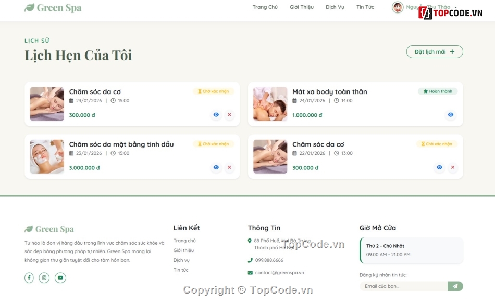Viewport: 495px width, 305px height.
Task: Open eye icon on Chăm sóc da mặt bằng tinh dầu
Action: tap(216, 167)
